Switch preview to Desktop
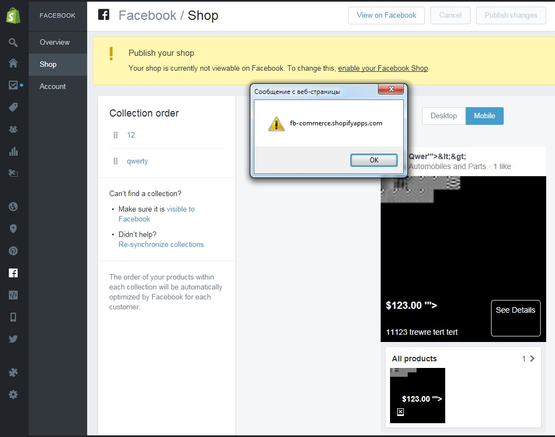Screen dimensions: 555x437 pos(444,116)
